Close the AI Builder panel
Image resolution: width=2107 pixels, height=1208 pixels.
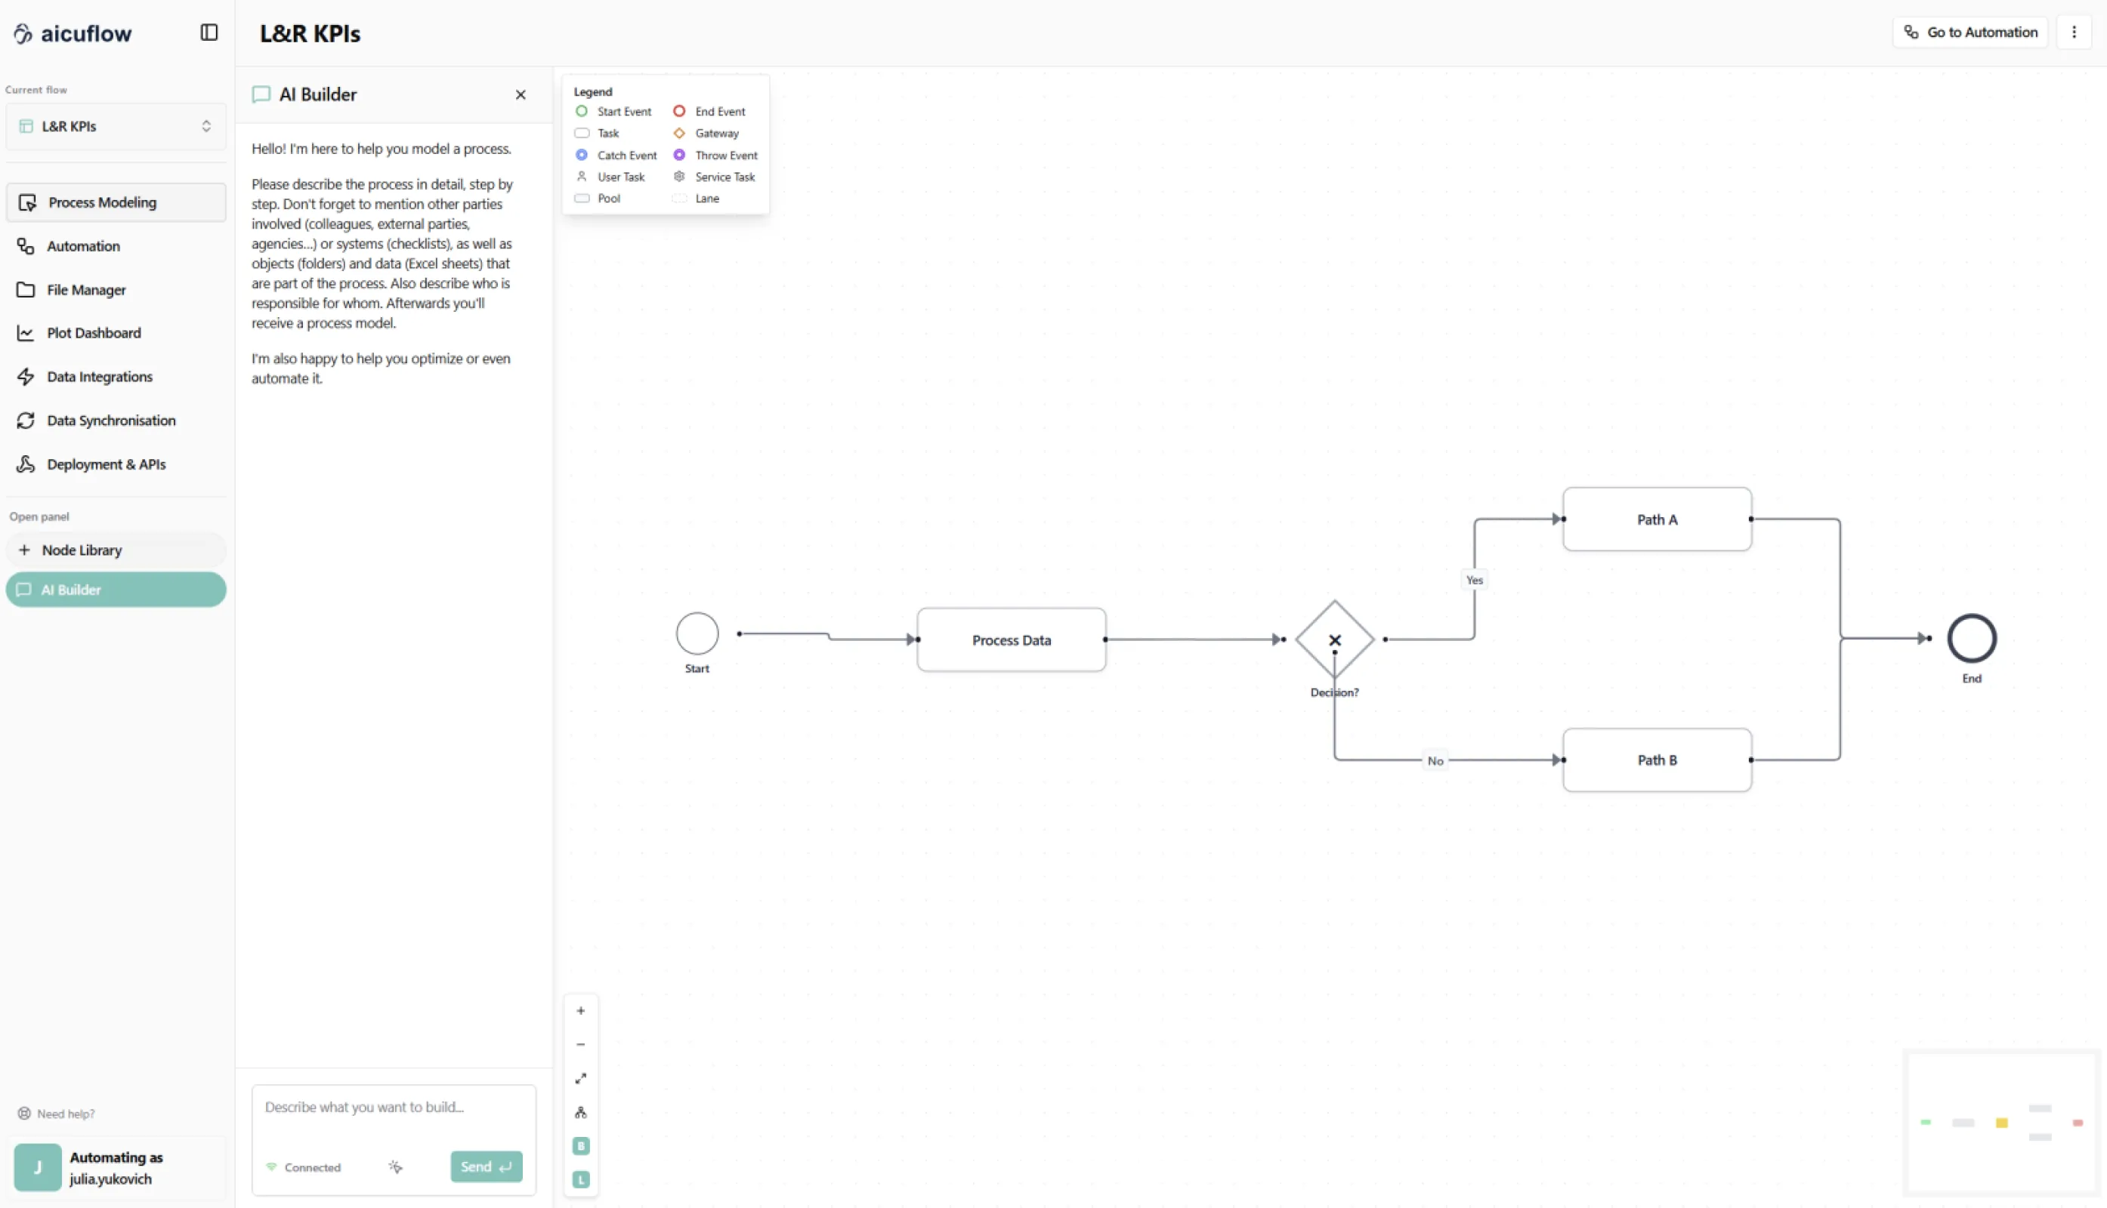coord(521,94)
